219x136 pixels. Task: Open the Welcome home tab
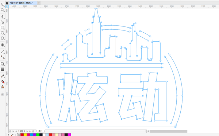coord(7,3)
